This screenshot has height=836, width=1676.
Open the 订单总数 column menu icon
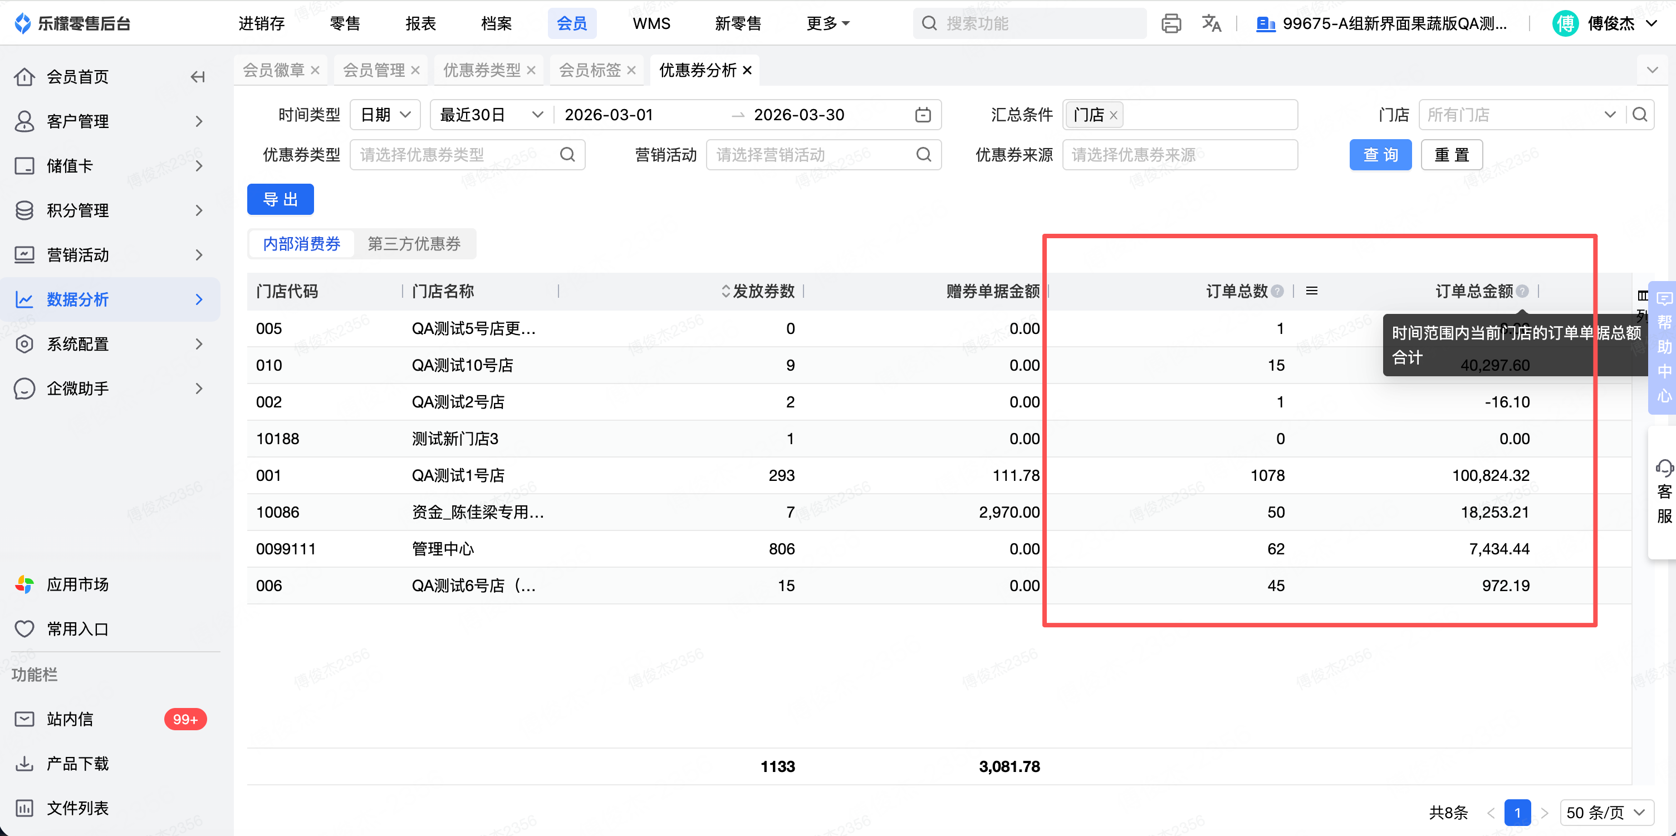pos(1312,291)
